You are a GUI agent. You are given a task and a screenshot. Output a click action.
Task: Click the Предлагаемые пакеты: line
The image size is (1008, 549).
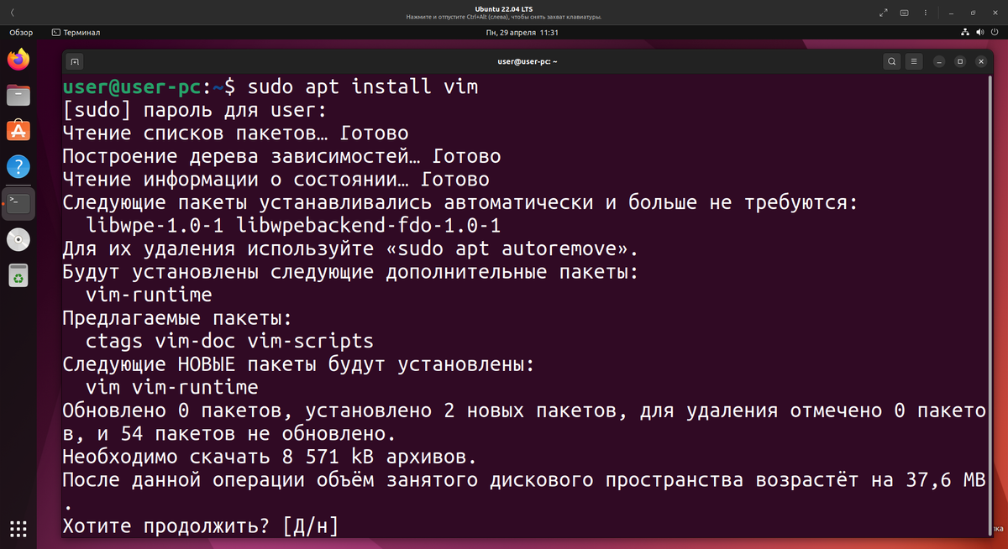coord(177,319)
